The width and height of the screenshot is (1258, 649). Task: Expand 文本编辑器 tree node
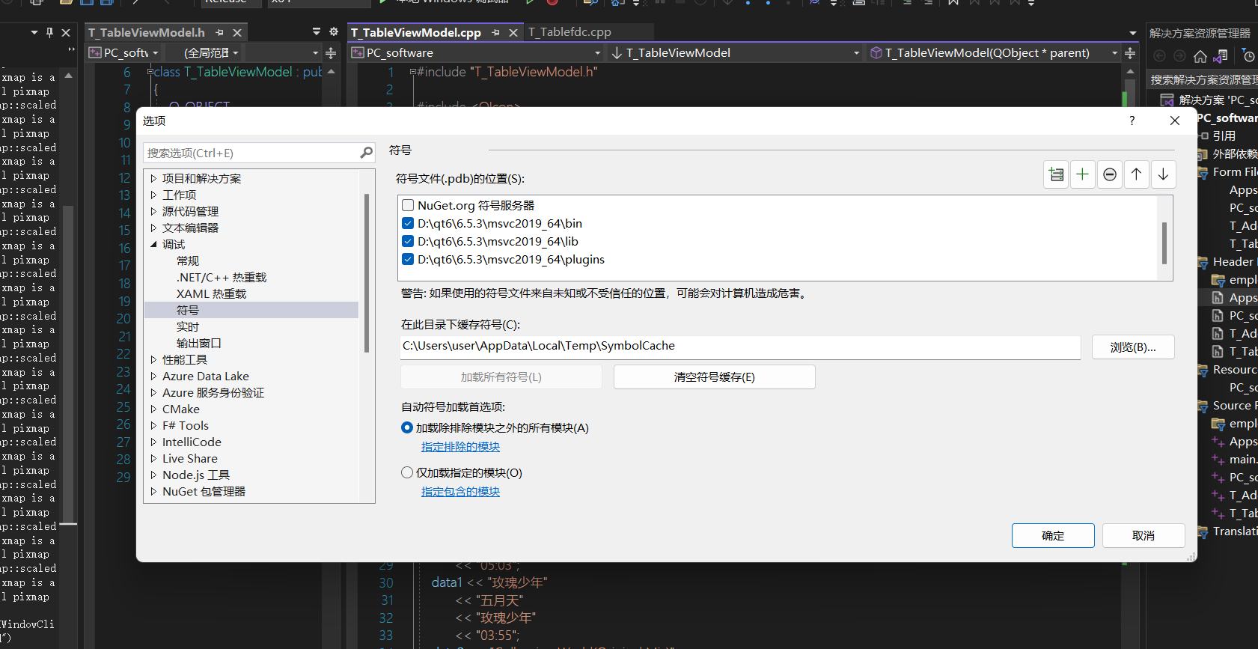153,228
